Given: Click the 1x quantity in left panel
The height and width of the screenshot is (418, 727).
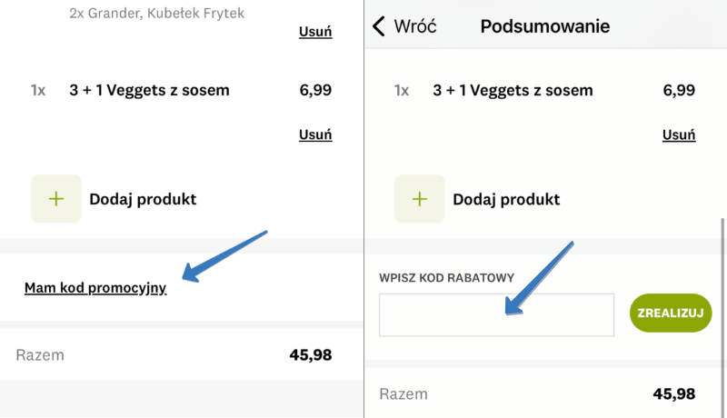Looking at the screenshot, I should tap(38, 91).
